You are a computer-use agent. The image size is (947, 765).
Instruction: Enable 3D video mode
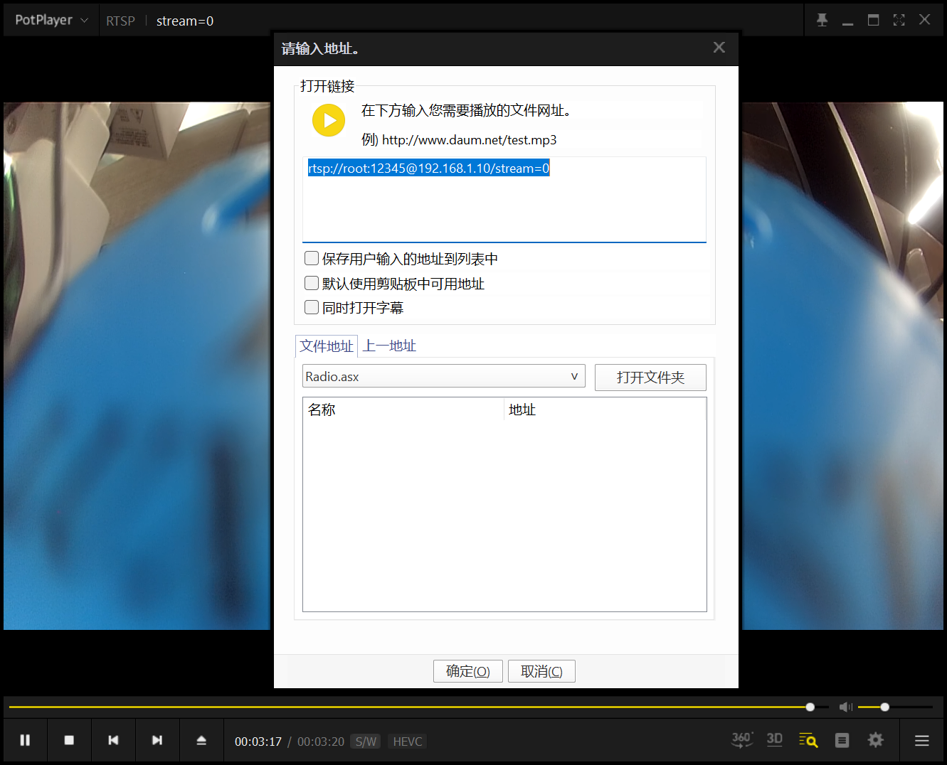pos(774,740)
